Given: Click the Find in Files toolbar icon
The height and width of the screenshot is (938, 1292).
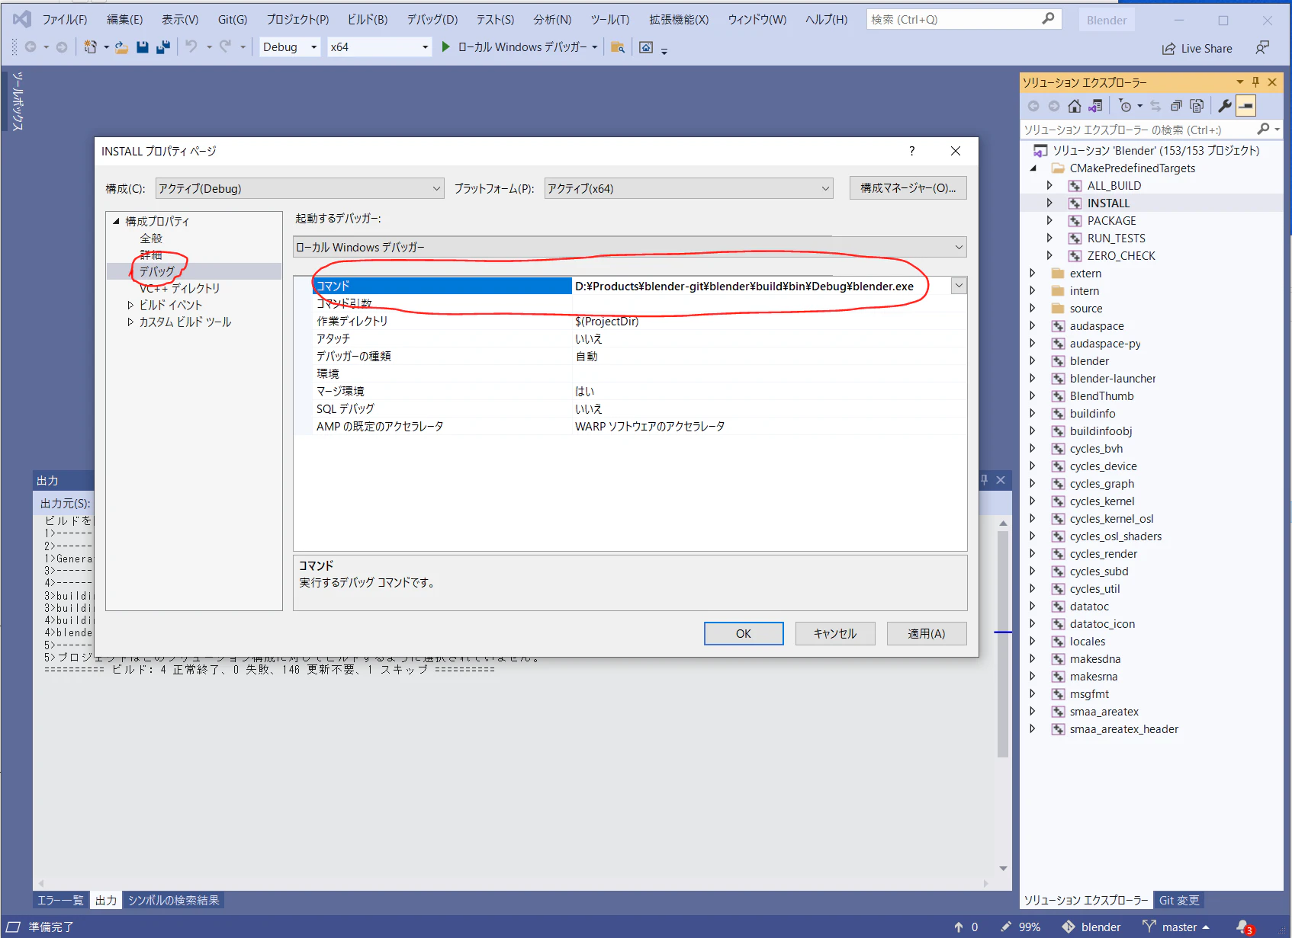Looking at the screenshot, I should 618,47.
